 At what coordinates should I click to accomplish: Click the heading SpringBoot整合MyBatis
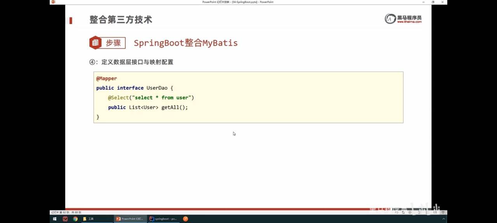click(x=186, y=43)
